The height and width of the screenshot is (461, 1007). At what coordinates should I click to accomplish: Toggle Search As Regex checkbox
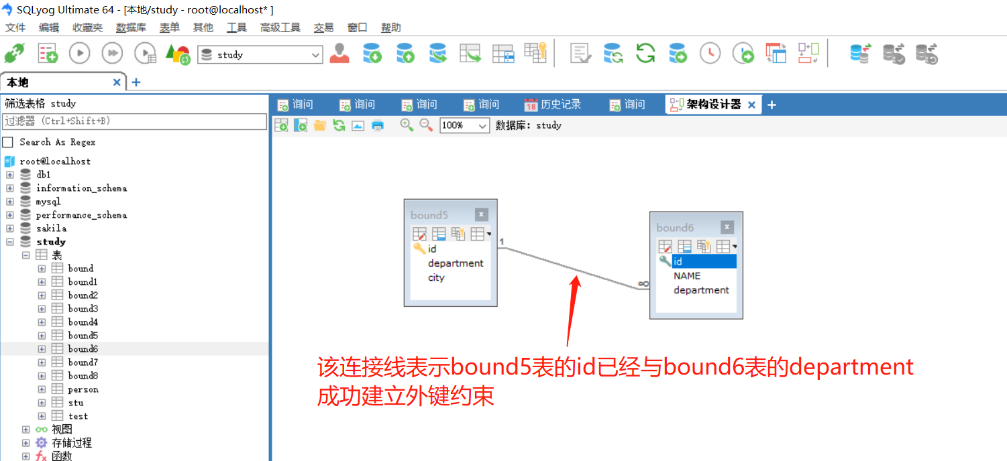tap(8, 142)
